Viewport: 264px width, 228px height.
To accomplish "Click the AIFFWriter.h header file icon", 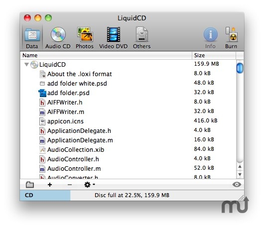I will pos(42,103).
